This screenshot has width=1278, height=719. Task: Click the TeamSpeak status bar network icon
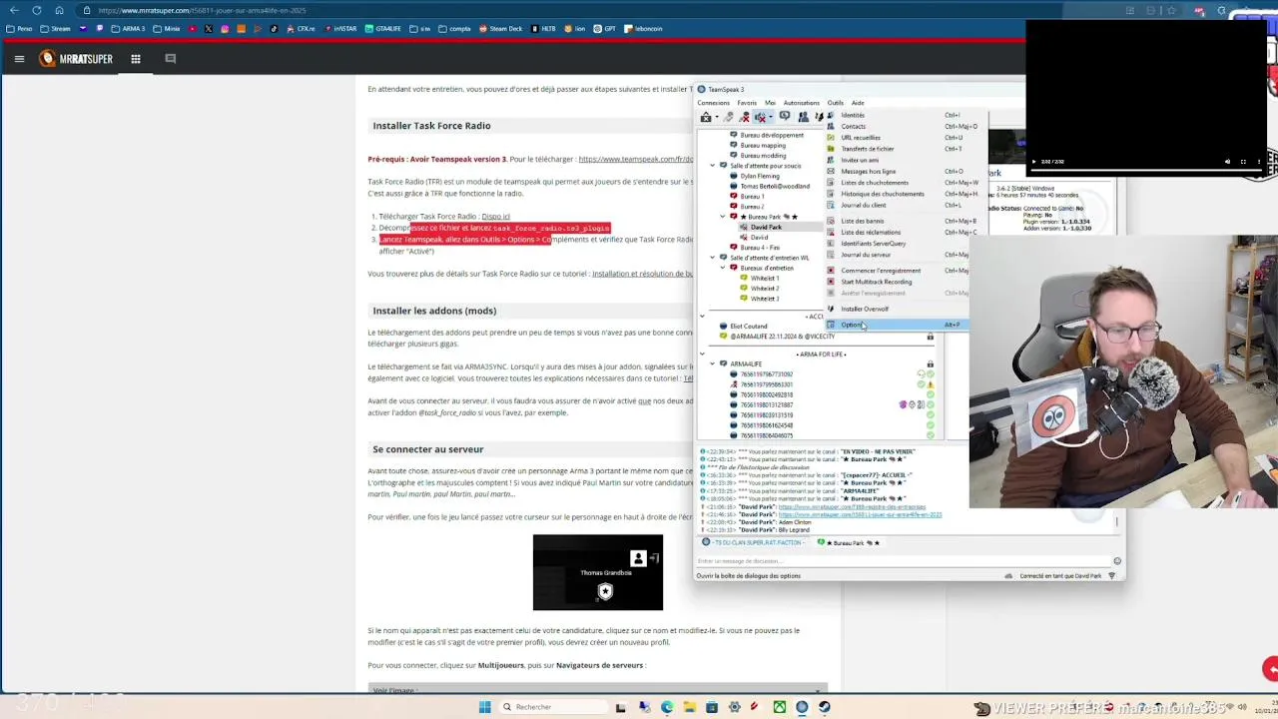tap(1111, 576)
